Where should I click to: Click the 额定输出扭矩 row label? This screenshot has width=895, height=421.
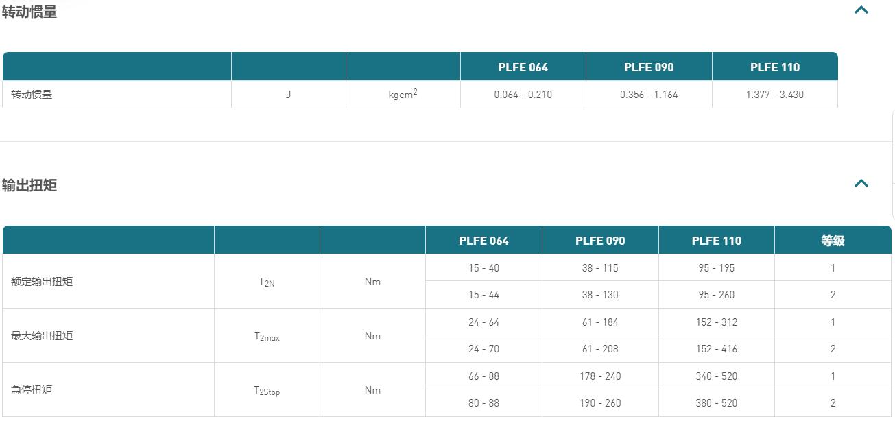click(x=42, y=281)
